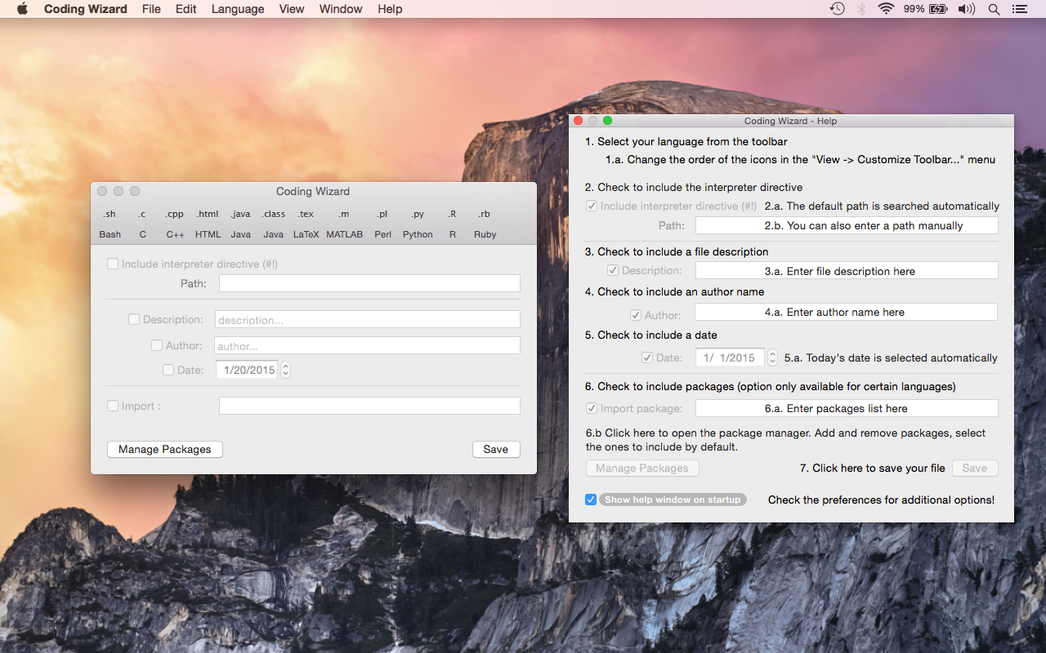Select the Bash .sh language icon
This screenshot has height=653, width=1046.
pos(110,224)
